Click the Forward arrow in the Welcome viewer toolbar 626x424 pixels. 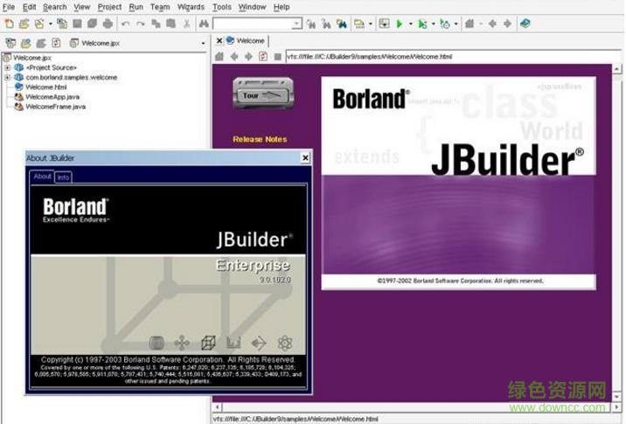point(248,57)
